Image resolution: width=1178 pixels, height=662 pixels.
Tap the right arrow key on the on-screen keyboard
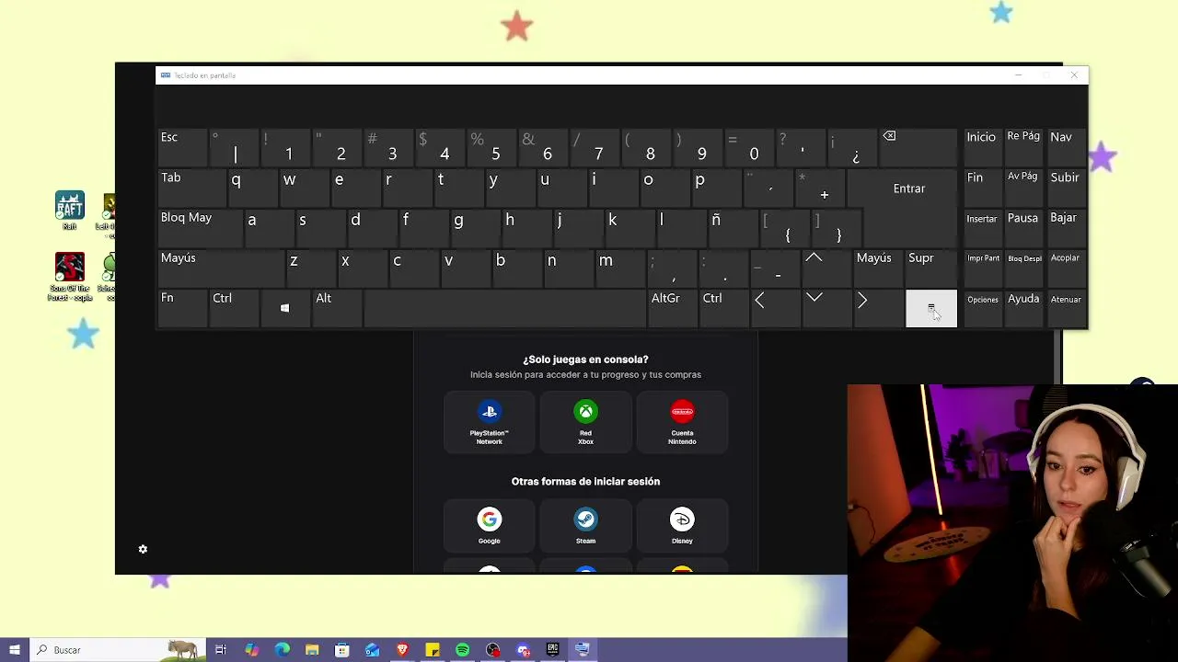pyautogui.click(x=879, y=308)
